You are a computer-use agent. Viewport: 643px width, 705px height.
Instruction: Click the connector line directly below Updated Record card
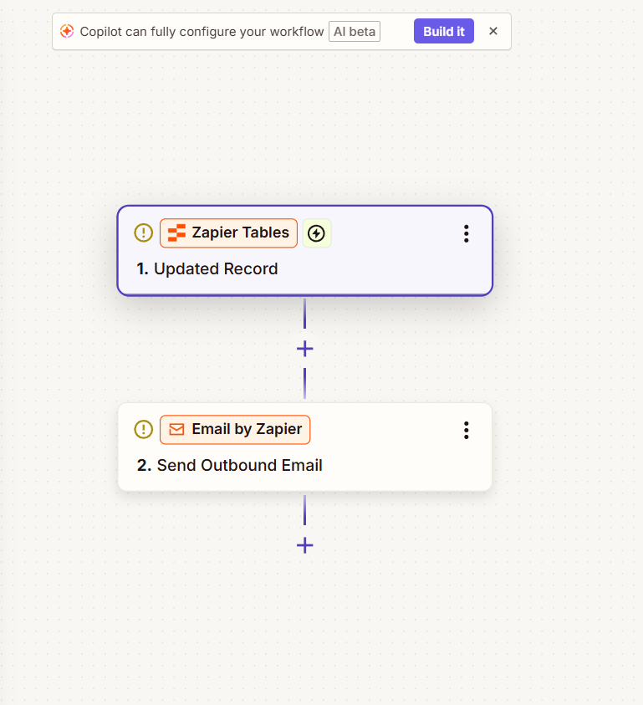coord(304,314)
